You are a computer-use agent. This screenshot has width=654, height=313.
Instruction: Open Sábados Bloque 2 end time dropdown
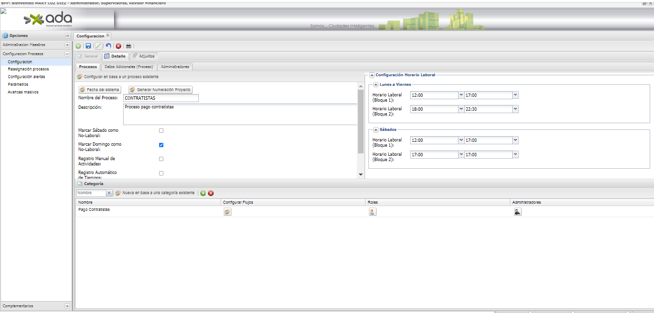click(516, 154)
